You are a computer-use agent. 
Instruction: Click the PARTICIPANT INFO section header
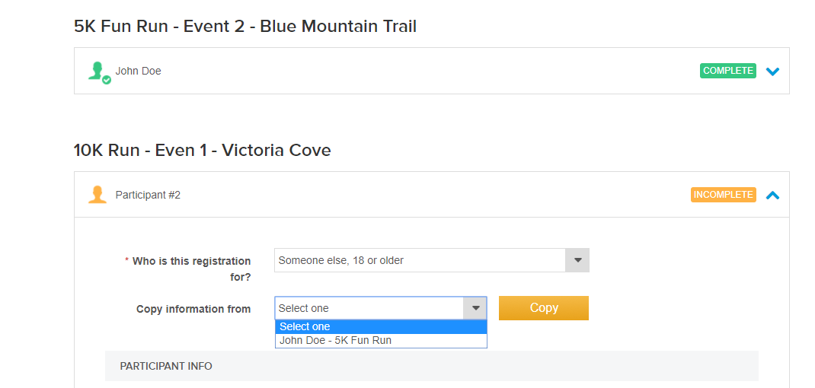coord(166,366)
